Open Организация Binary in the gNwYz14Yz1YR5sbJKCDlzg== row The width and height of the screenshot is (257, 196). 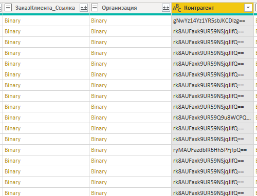99,21
